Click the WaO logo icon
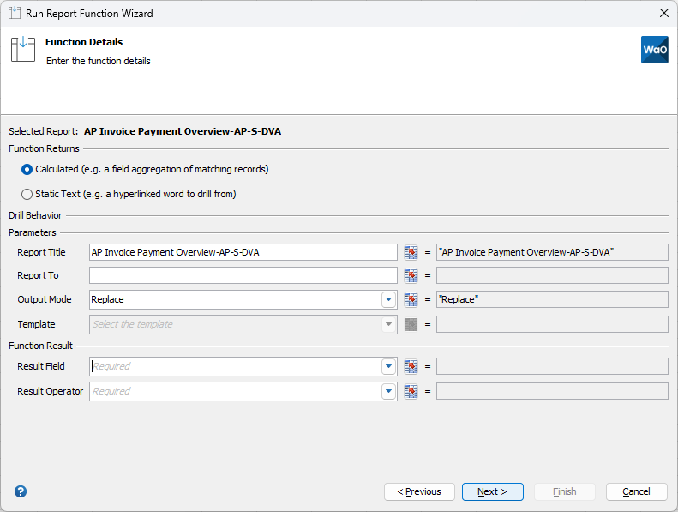This screenshot has height=512, width=678. click(655, 50)
